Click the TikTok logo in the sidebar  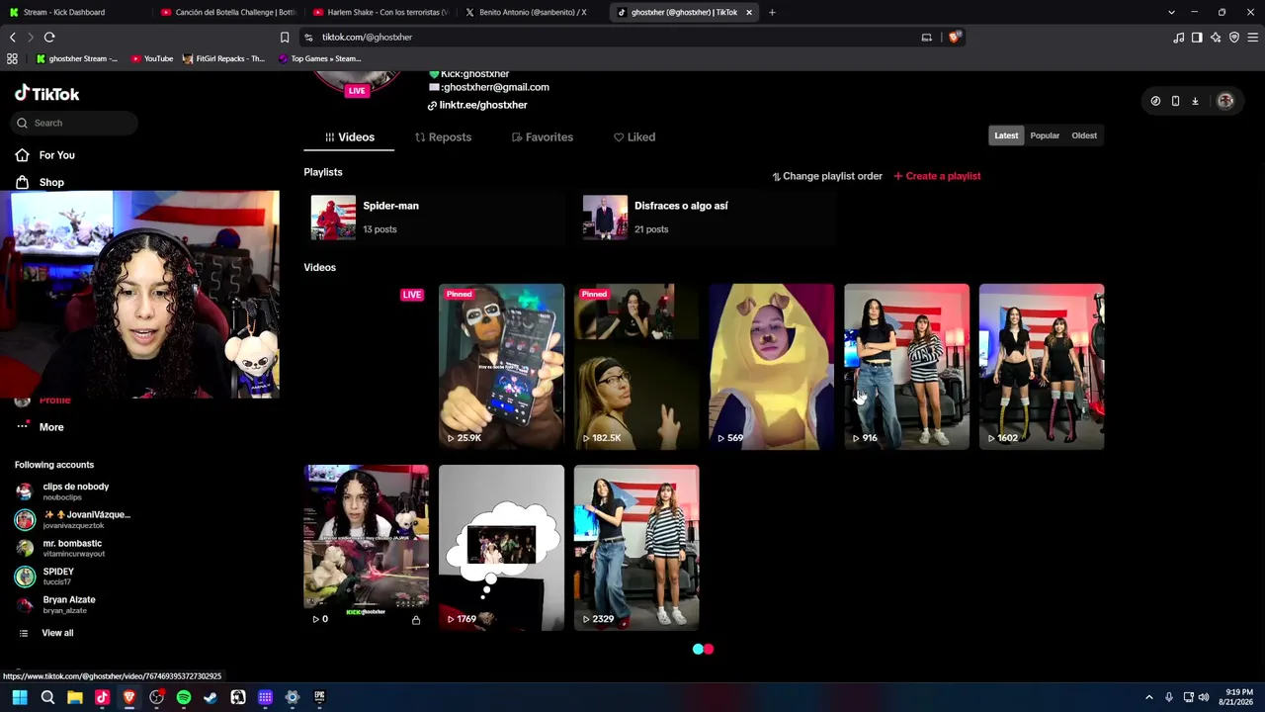[x=46, y=94]
